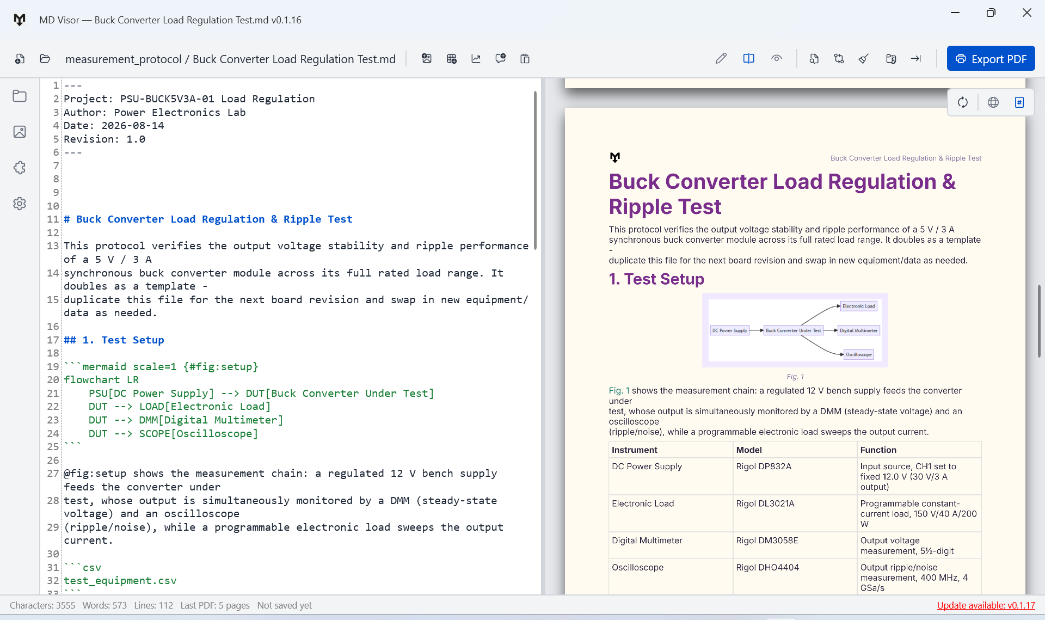Click editor line 'Author: Power Electronics Lab'
The width and height of the screenshot is (1045, 620).
[x=155, y=113]
